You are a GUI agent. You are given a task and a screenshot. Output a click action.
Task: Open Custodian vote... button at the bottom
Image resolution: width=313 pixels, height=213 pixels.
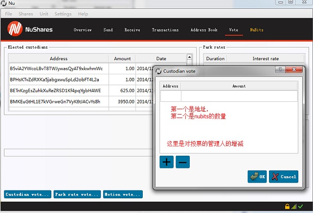click(27, 194)
